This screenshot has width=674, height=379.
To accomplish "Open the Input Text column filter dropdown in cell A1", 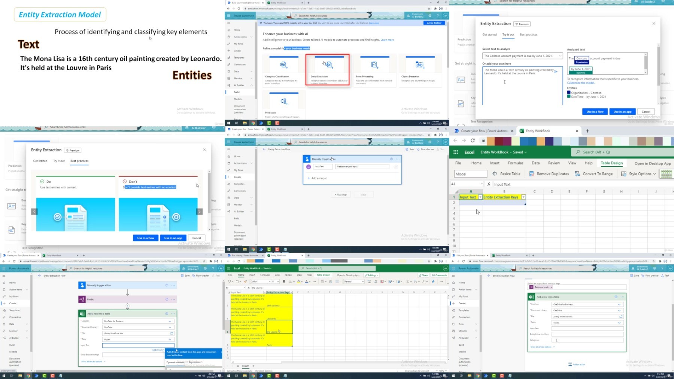I will [x=480, y=197].
